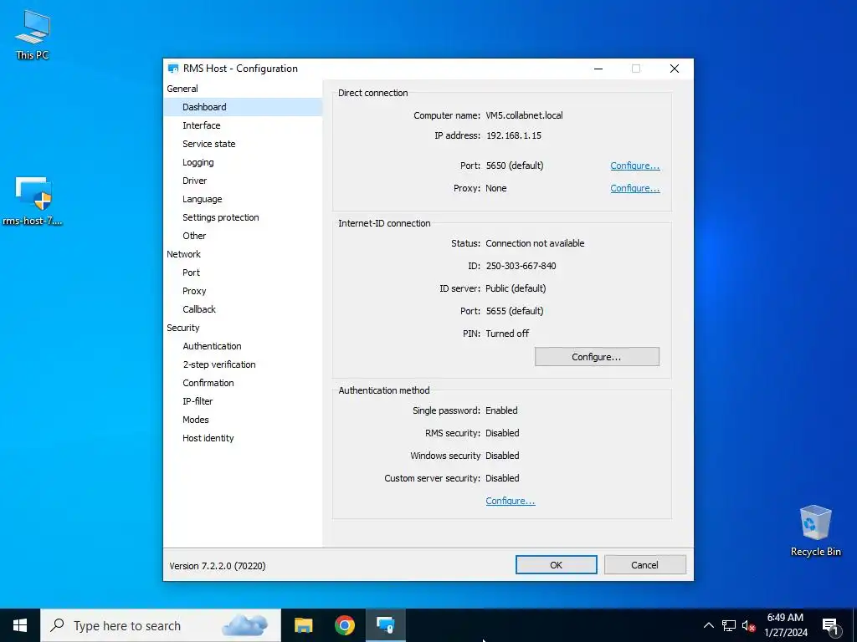Click the ID server Public (default) value
The width and height of the screenshot is (857, 642).
(x=516, y=288)
